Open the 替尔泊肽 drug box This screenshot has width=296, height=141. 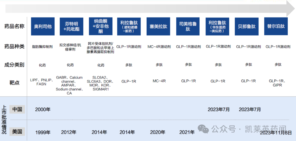pos(276,27)
